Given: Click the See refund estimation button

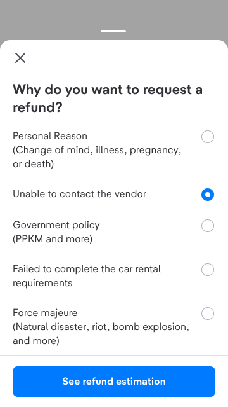Looking at the screenshot, I should [x=114, y=382].
